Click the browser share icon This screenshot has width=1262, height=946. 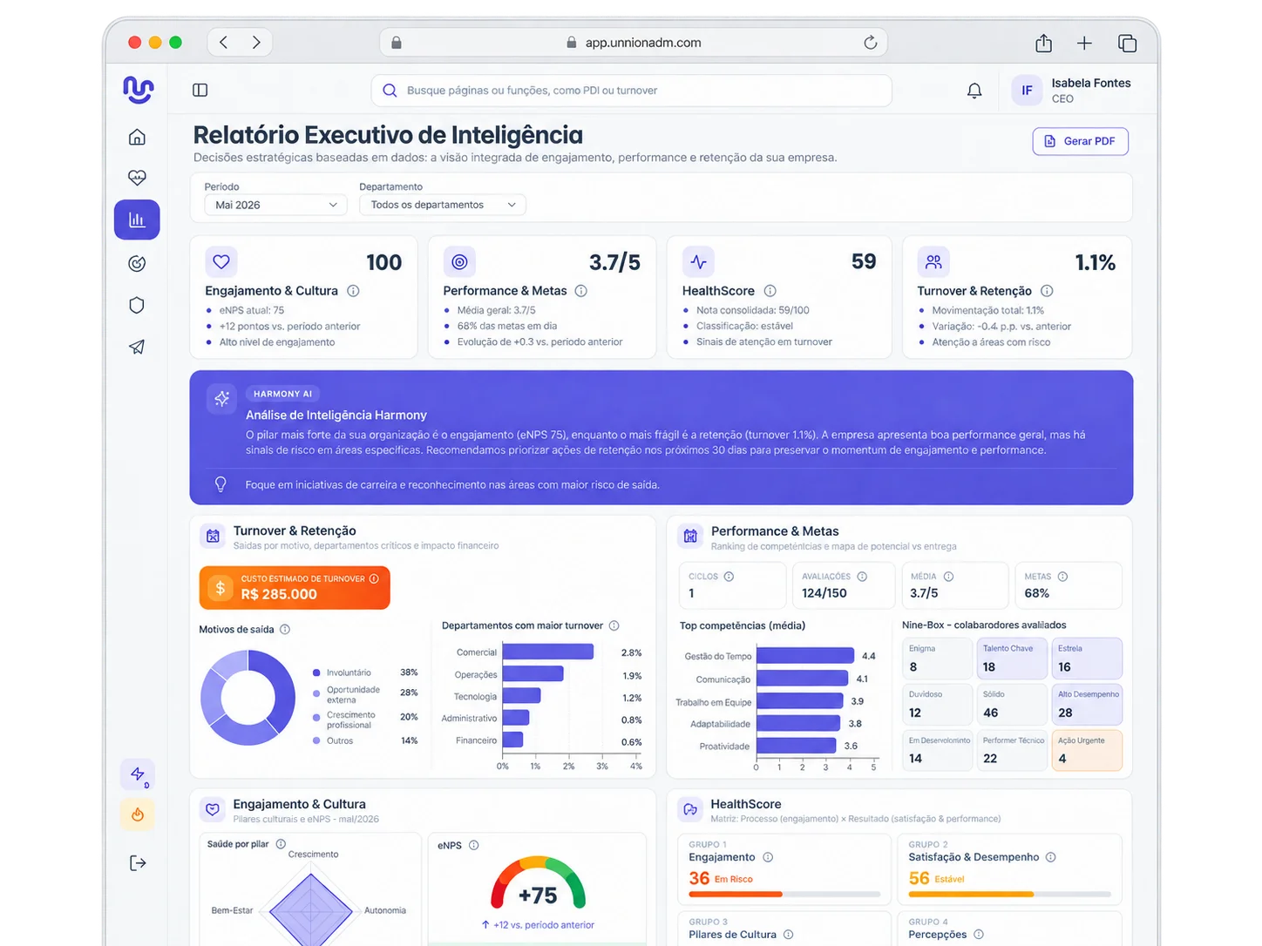pyautogui.click(x=1043, y=43)
